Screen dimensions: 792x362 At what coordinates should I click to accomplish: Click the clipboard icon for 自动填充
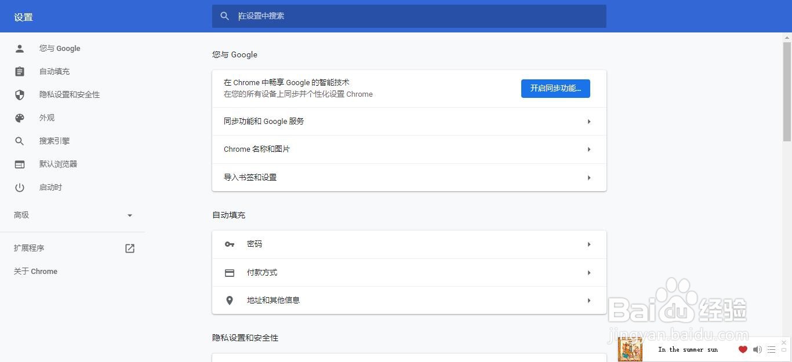tap(20, 72)
